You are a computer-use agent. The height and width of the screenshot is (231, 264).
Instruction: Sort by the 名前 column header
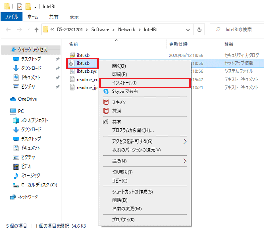coord(73,44)
